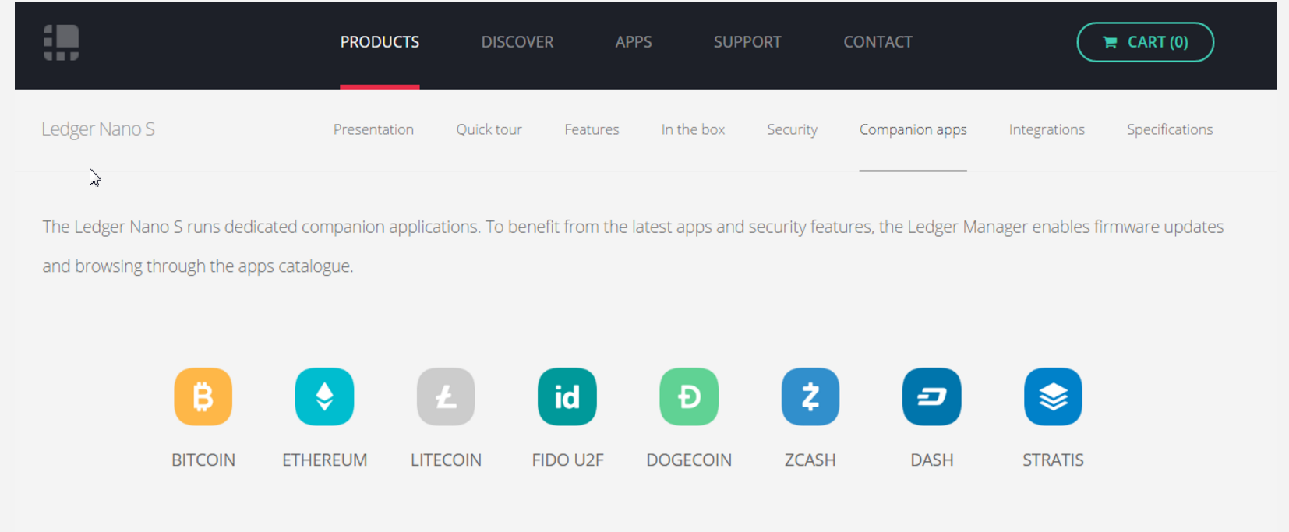The height and width of the screenshot is (532, 1289).
Task: Open the Features tab
Action: tap(592, 129)
